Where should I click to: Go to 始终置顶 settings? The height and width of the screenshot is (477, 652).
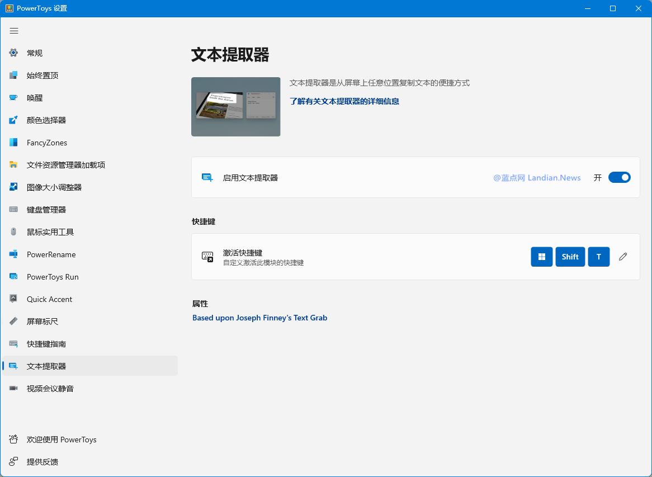pyautogui.click(x=90, y=75)
